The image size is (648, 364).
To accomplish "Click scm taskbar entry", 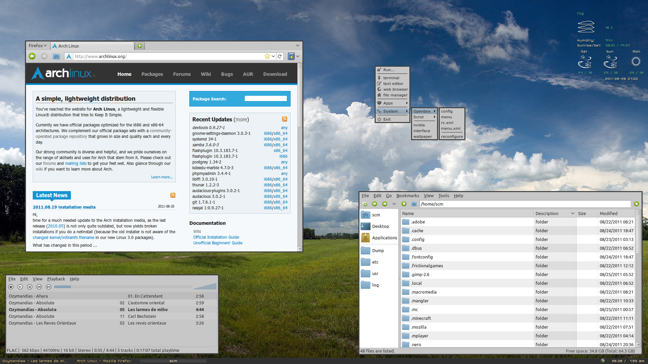I will coord(173,361).
